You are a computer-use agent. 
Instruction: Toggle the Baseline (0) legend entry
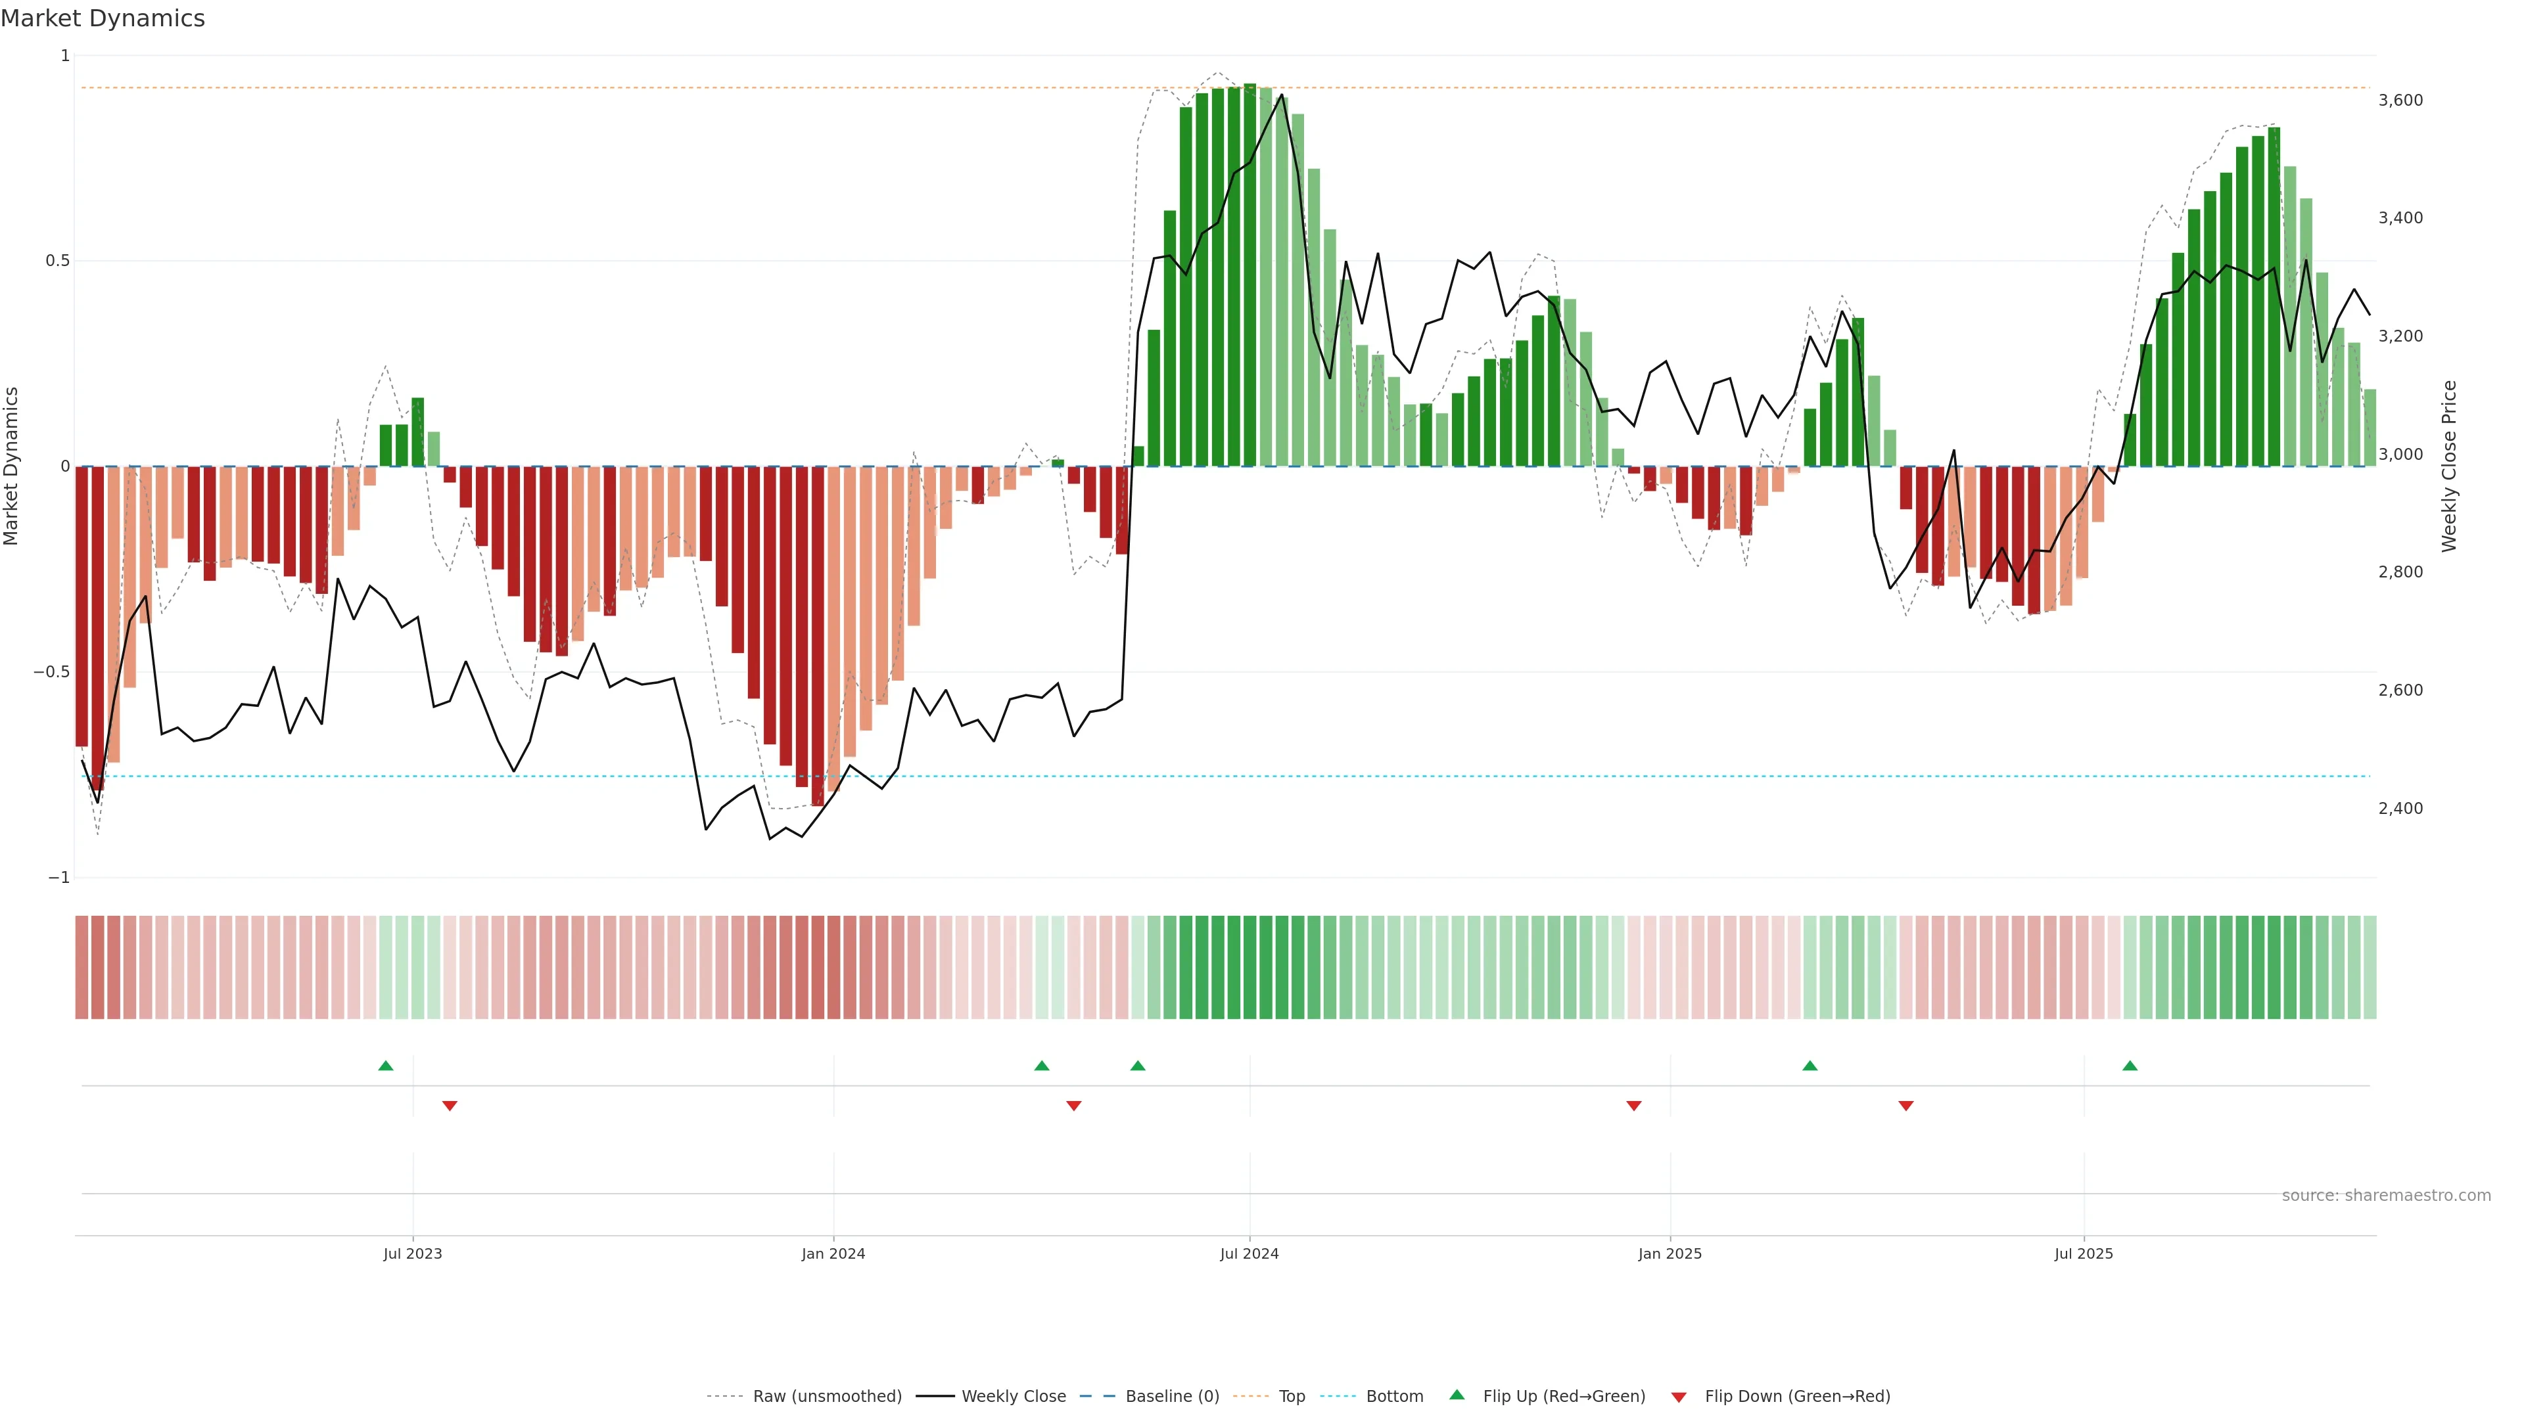coord(1172,1397)
